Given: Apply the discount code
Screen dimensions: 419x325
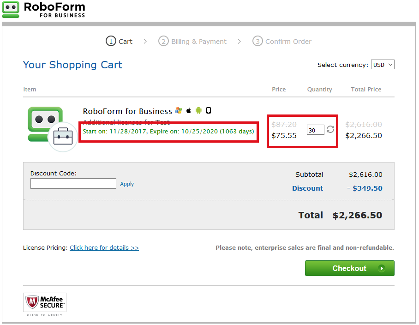Looking at the screenshot, I should (x=127, y=184).
